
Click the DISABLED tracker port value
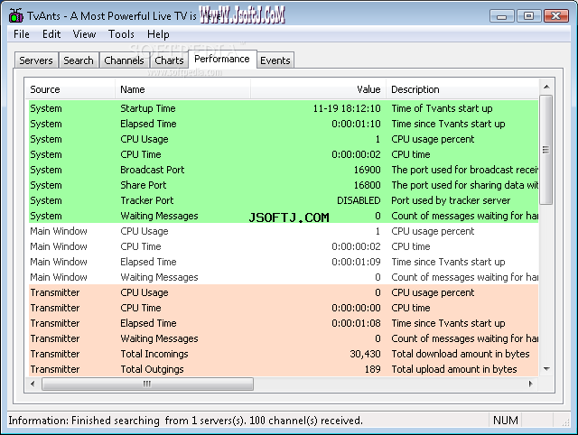pos(359,200)
